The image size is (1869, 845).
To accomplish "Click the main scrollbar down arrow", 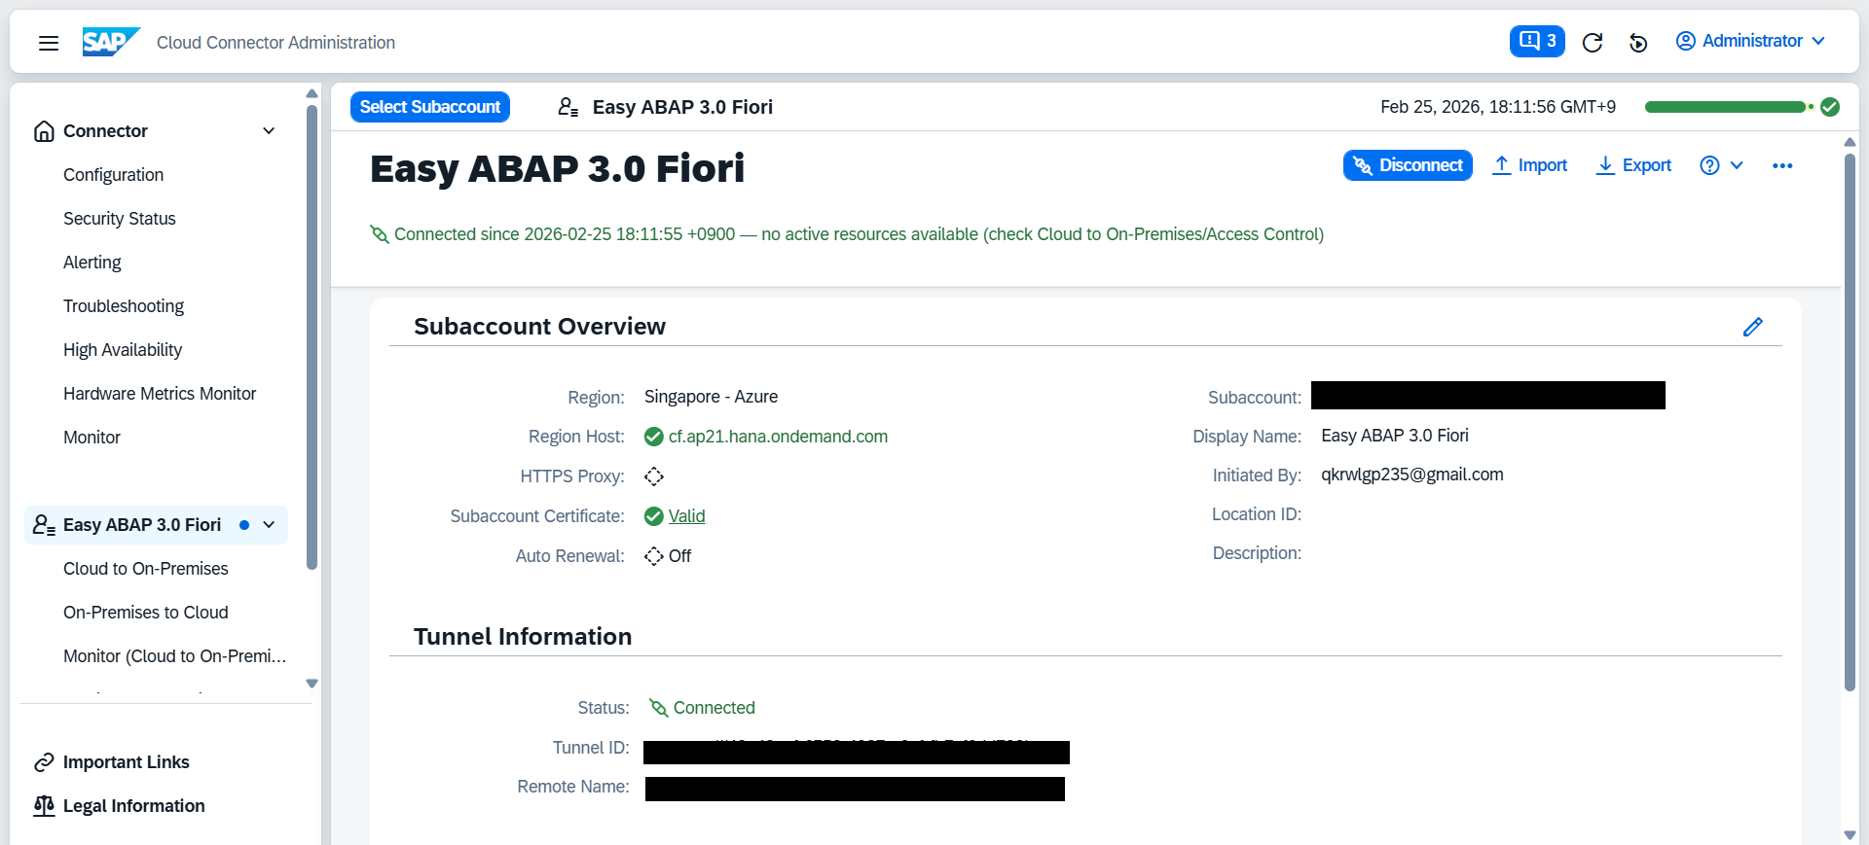I will 1850,835.
